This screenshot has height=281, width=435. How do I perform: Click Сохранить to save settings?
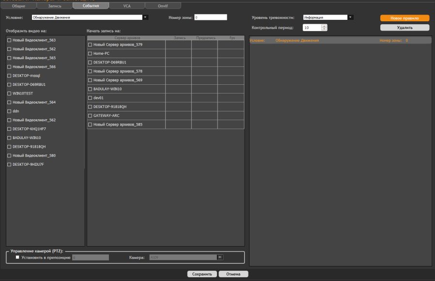[202, 274]
